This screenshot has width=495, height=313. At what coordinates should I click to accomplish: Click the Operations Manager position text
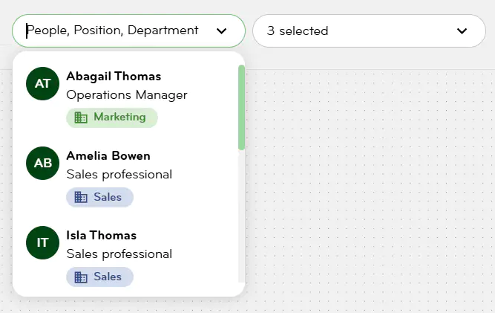[x=127, y=95]
